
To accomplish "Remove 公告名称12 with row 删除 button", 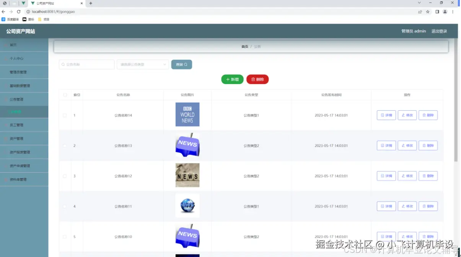I will pos(428,176).
